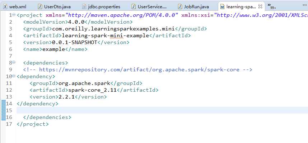The image size is (308, 143).
Task: Collapse the dependencies element on line 8
Action: pyautogui.click(x=14, y=62)
